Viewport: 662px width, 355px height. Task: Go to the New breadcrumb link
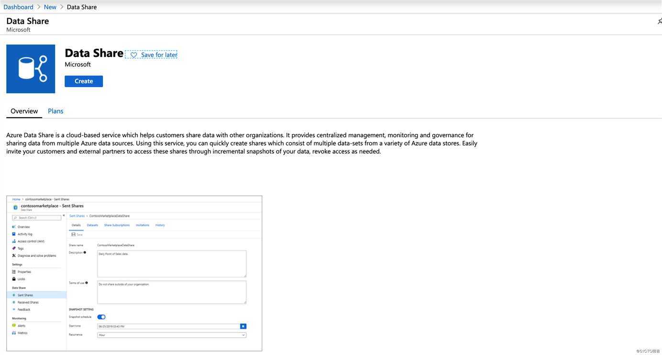[50, 7]
